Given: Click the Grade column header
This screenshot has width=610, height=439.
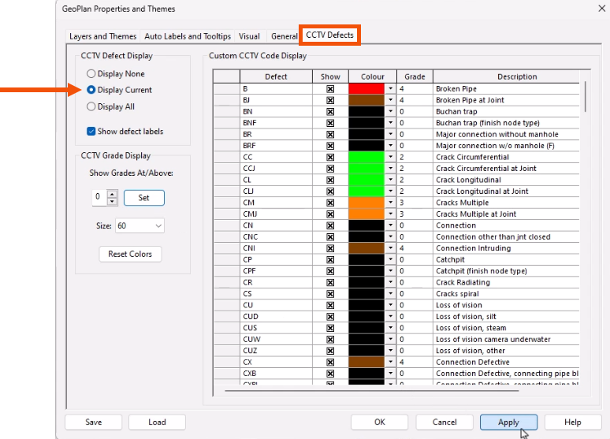Looking at the screenshot, I should pyautogui.click(x=415, y=76).
